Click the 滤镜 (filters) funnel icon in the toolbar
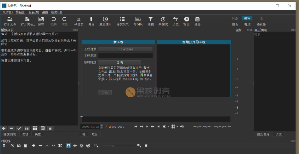 (x=151, y=21)
